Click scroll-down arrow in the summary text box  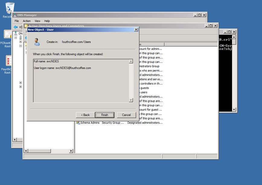(x=131, y=100)
